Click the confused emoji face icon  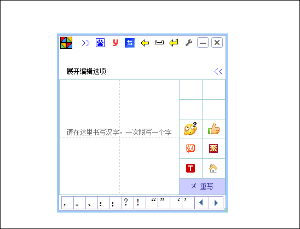[191, 129]
